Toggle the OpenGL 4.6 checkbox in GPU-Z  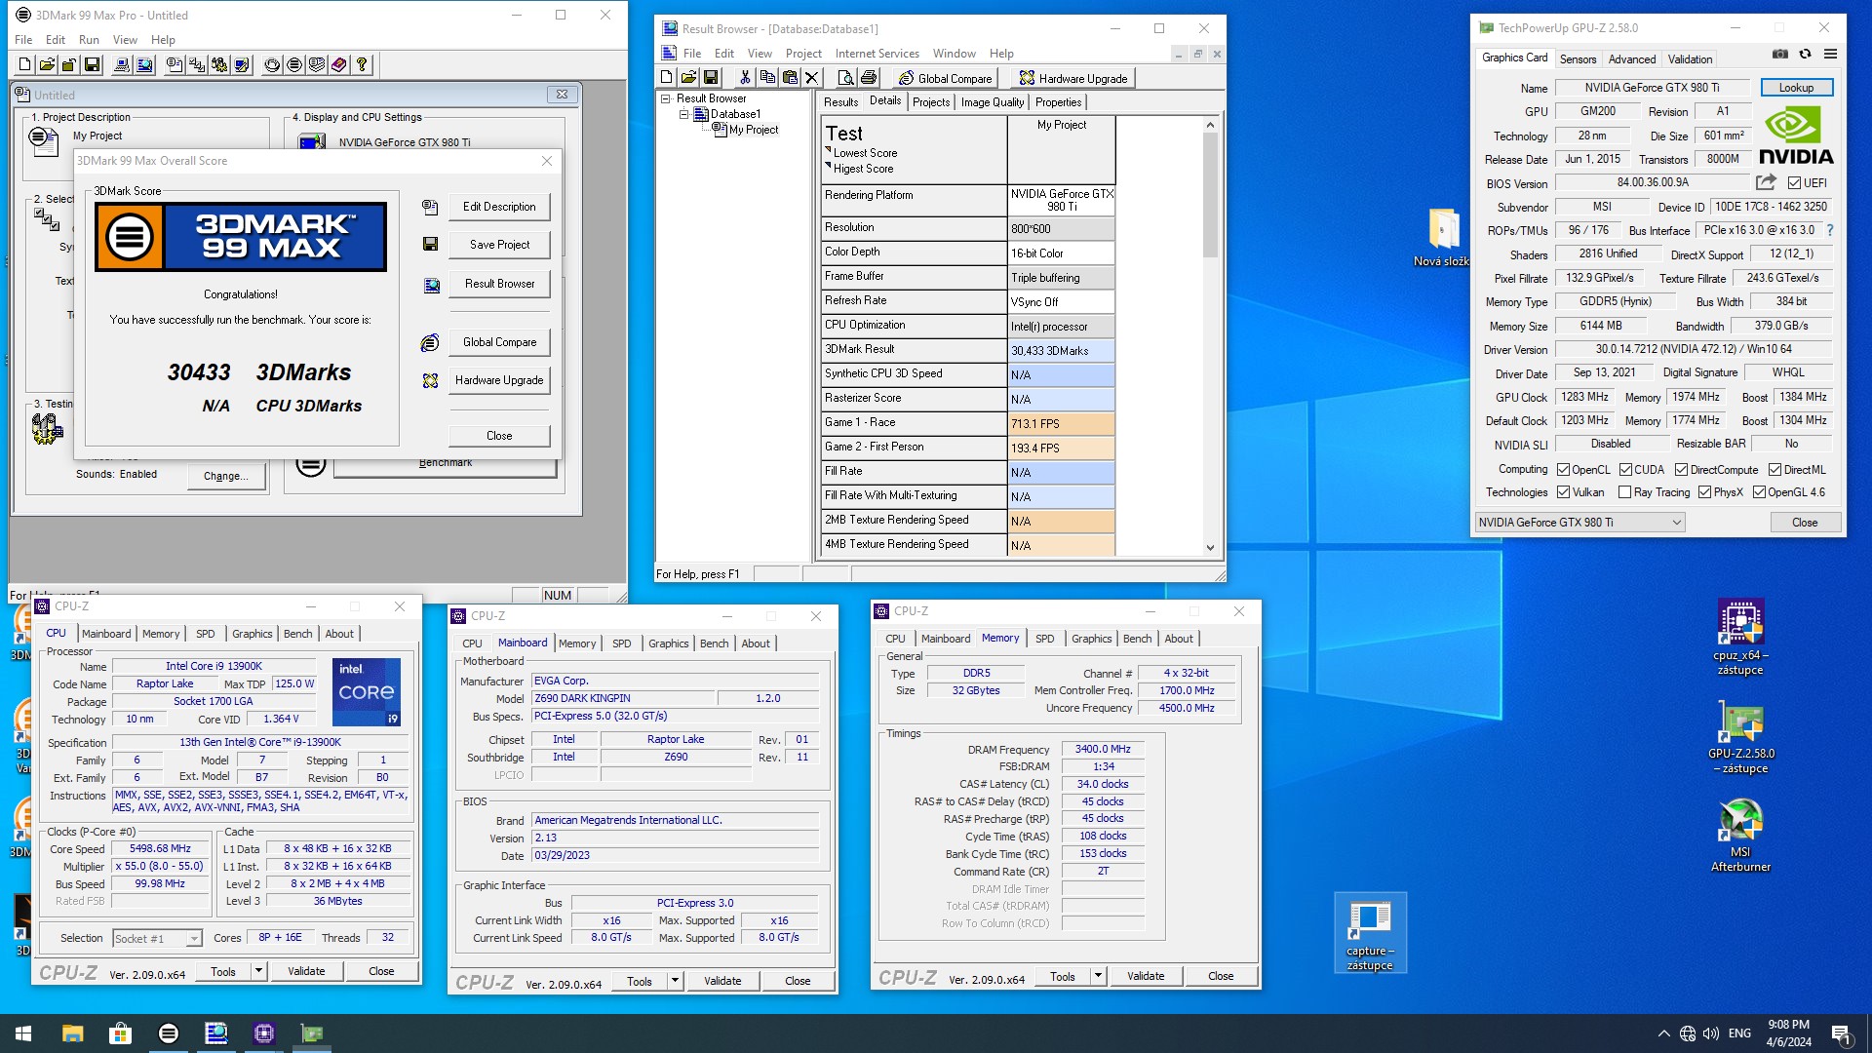[1759, 492]
